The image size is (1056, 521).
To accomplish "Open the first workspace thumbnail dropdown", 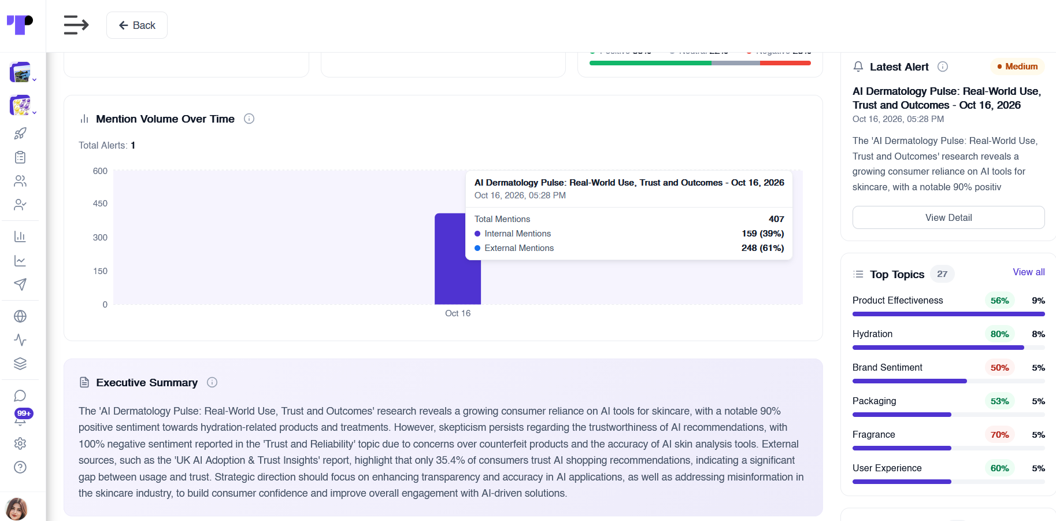I will click(x=22, y=73).
